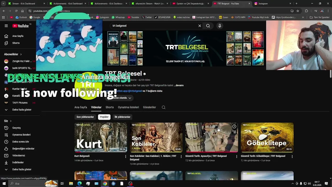The width and height of the screenshot is (332, 187).
Task: Open Ana Sayfa in the sidebar
Action: [18, 36]
